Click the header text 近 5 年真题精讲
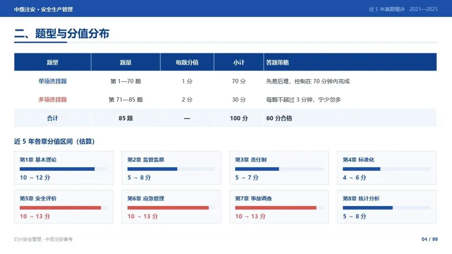Image resolution: width=452 pixels, height=254 pixels. (387, 9)
